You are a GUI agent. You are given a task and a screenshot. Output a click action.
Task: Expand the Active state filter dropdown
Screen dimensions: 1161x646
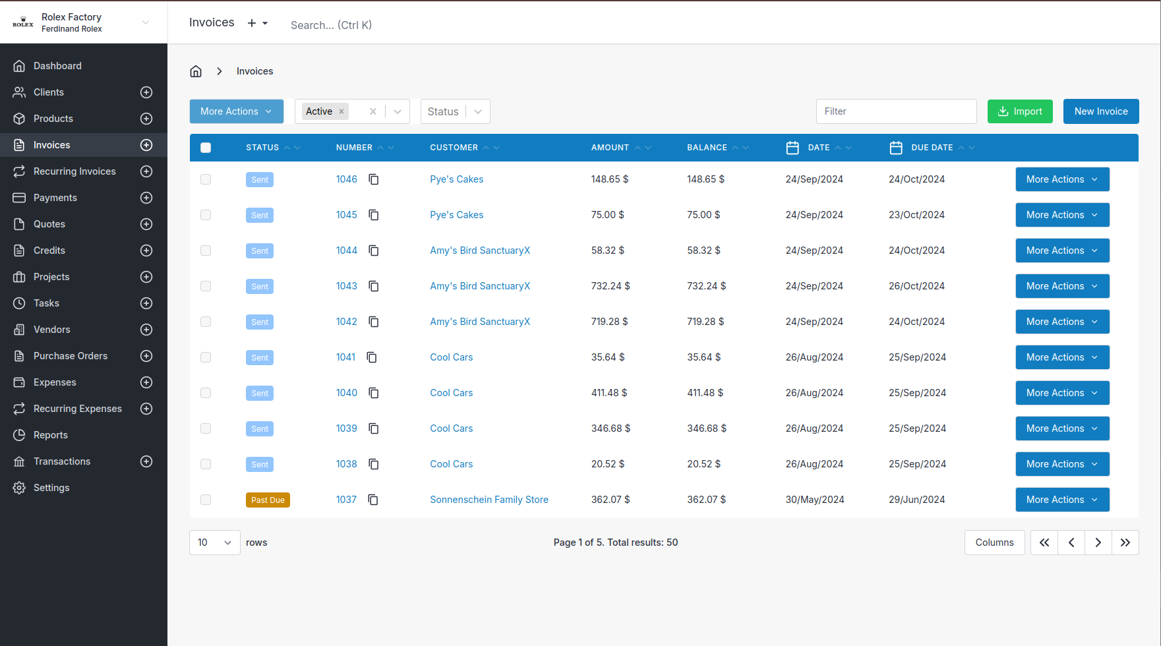[398, 111]
